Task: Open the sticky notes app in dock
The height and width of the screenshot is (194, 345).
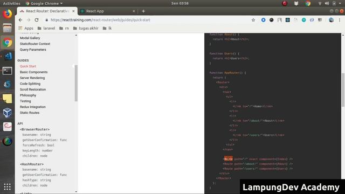Action: (x=7, y=99)
